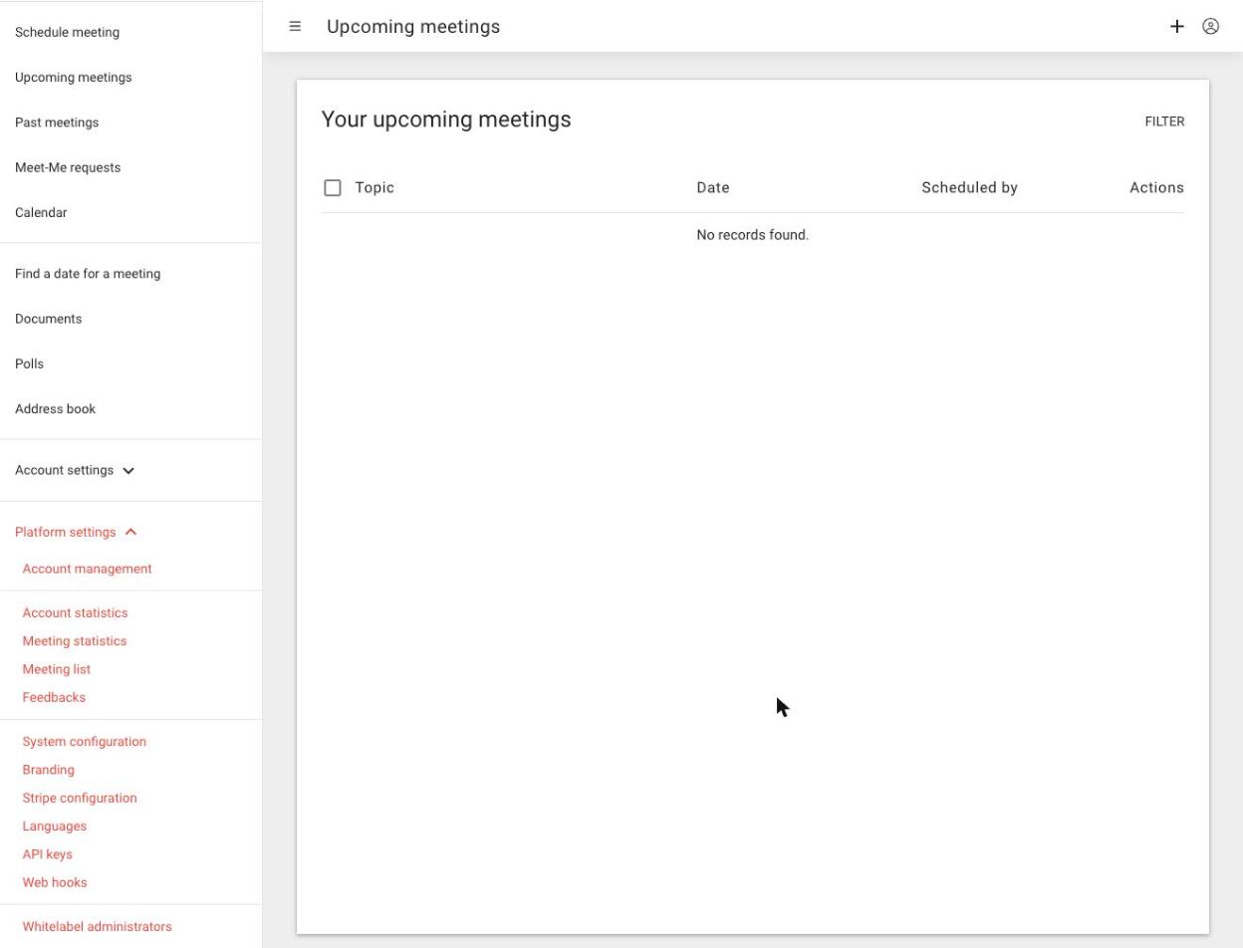Open Whitelabel administrators link

[97, 927]
